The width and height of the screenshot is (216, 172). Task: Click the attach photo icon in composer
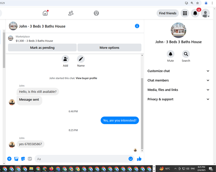(16, 159)
